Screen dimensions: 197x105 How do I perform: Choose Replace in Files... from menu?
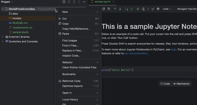click(78, 51)
